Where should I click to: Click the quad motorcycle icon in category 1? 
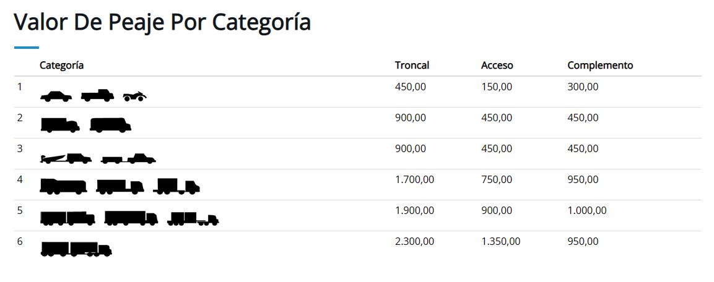click(x=135, y=96)
